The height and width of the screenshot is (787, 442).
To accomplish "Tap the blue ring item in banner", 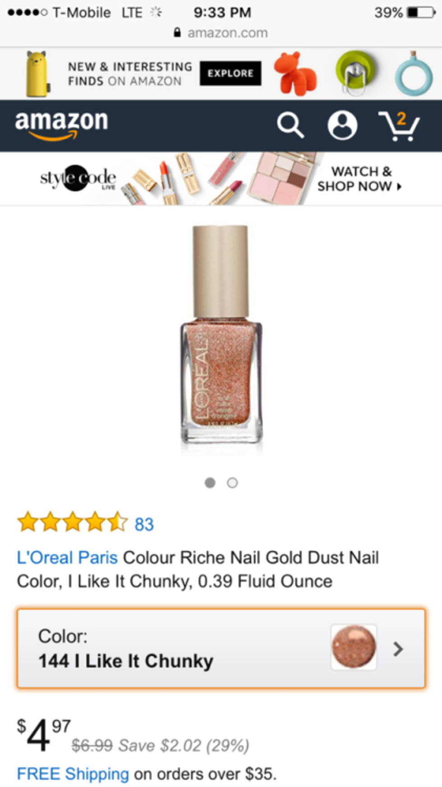I will pos(414,73).
